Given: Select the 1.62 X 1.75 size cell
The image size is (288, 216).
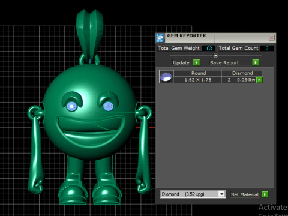Looking at the screenshot, I should [197, 80].
